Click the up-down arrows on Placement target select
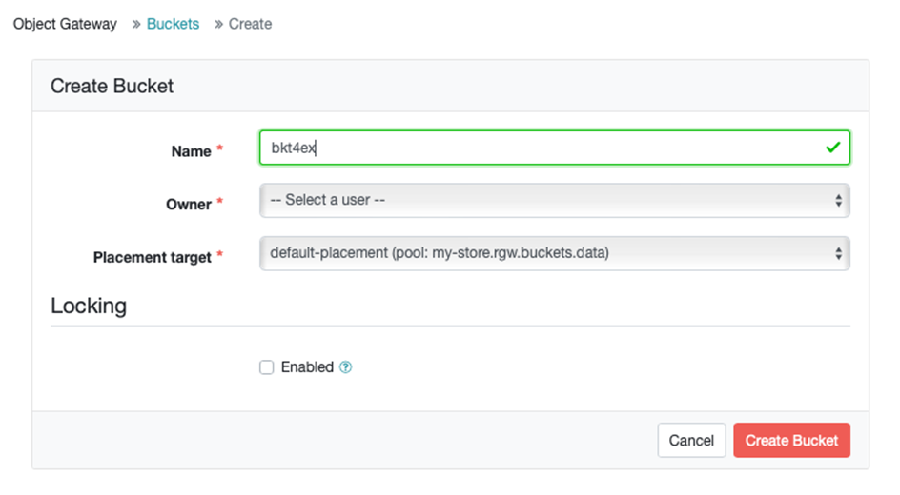Screen dimensions: 900x495 [839, 253]
